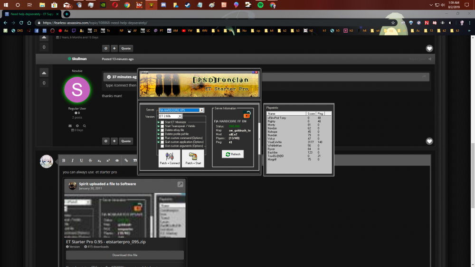475x267 pixels.
Task: Open the YW YouTube bookmark
Action: 187,30
